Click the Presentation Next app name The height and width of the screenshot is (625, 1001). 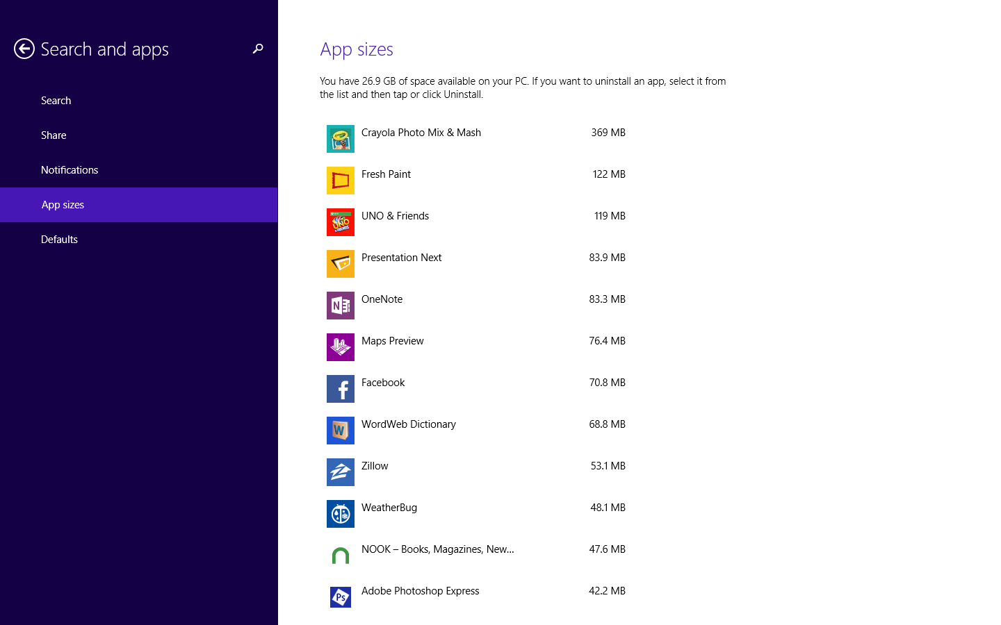tap(401, 258)
